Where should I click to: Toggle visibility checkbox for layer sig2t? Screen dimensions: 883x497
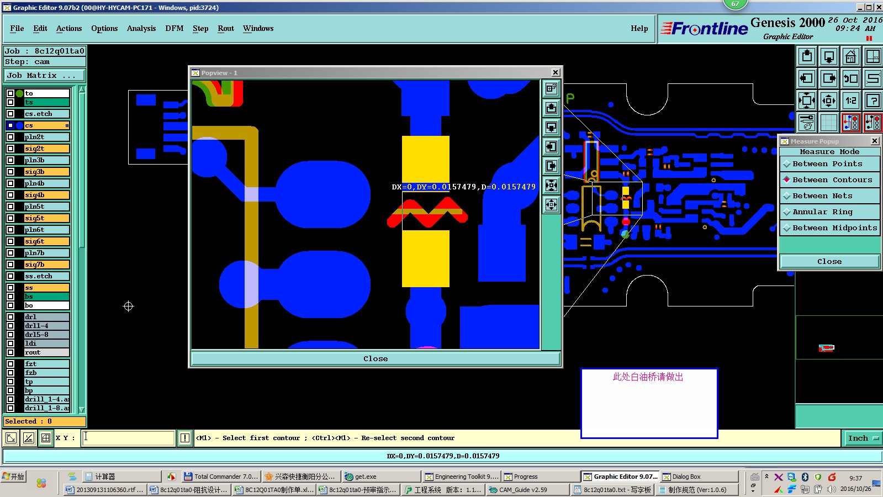[x=10, y=149]
